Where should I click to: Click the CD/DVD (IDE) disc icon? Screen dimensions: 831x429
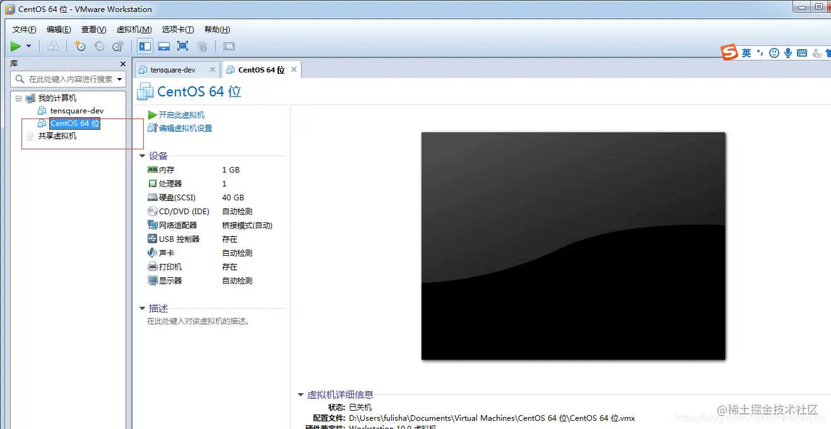point(152,212)
